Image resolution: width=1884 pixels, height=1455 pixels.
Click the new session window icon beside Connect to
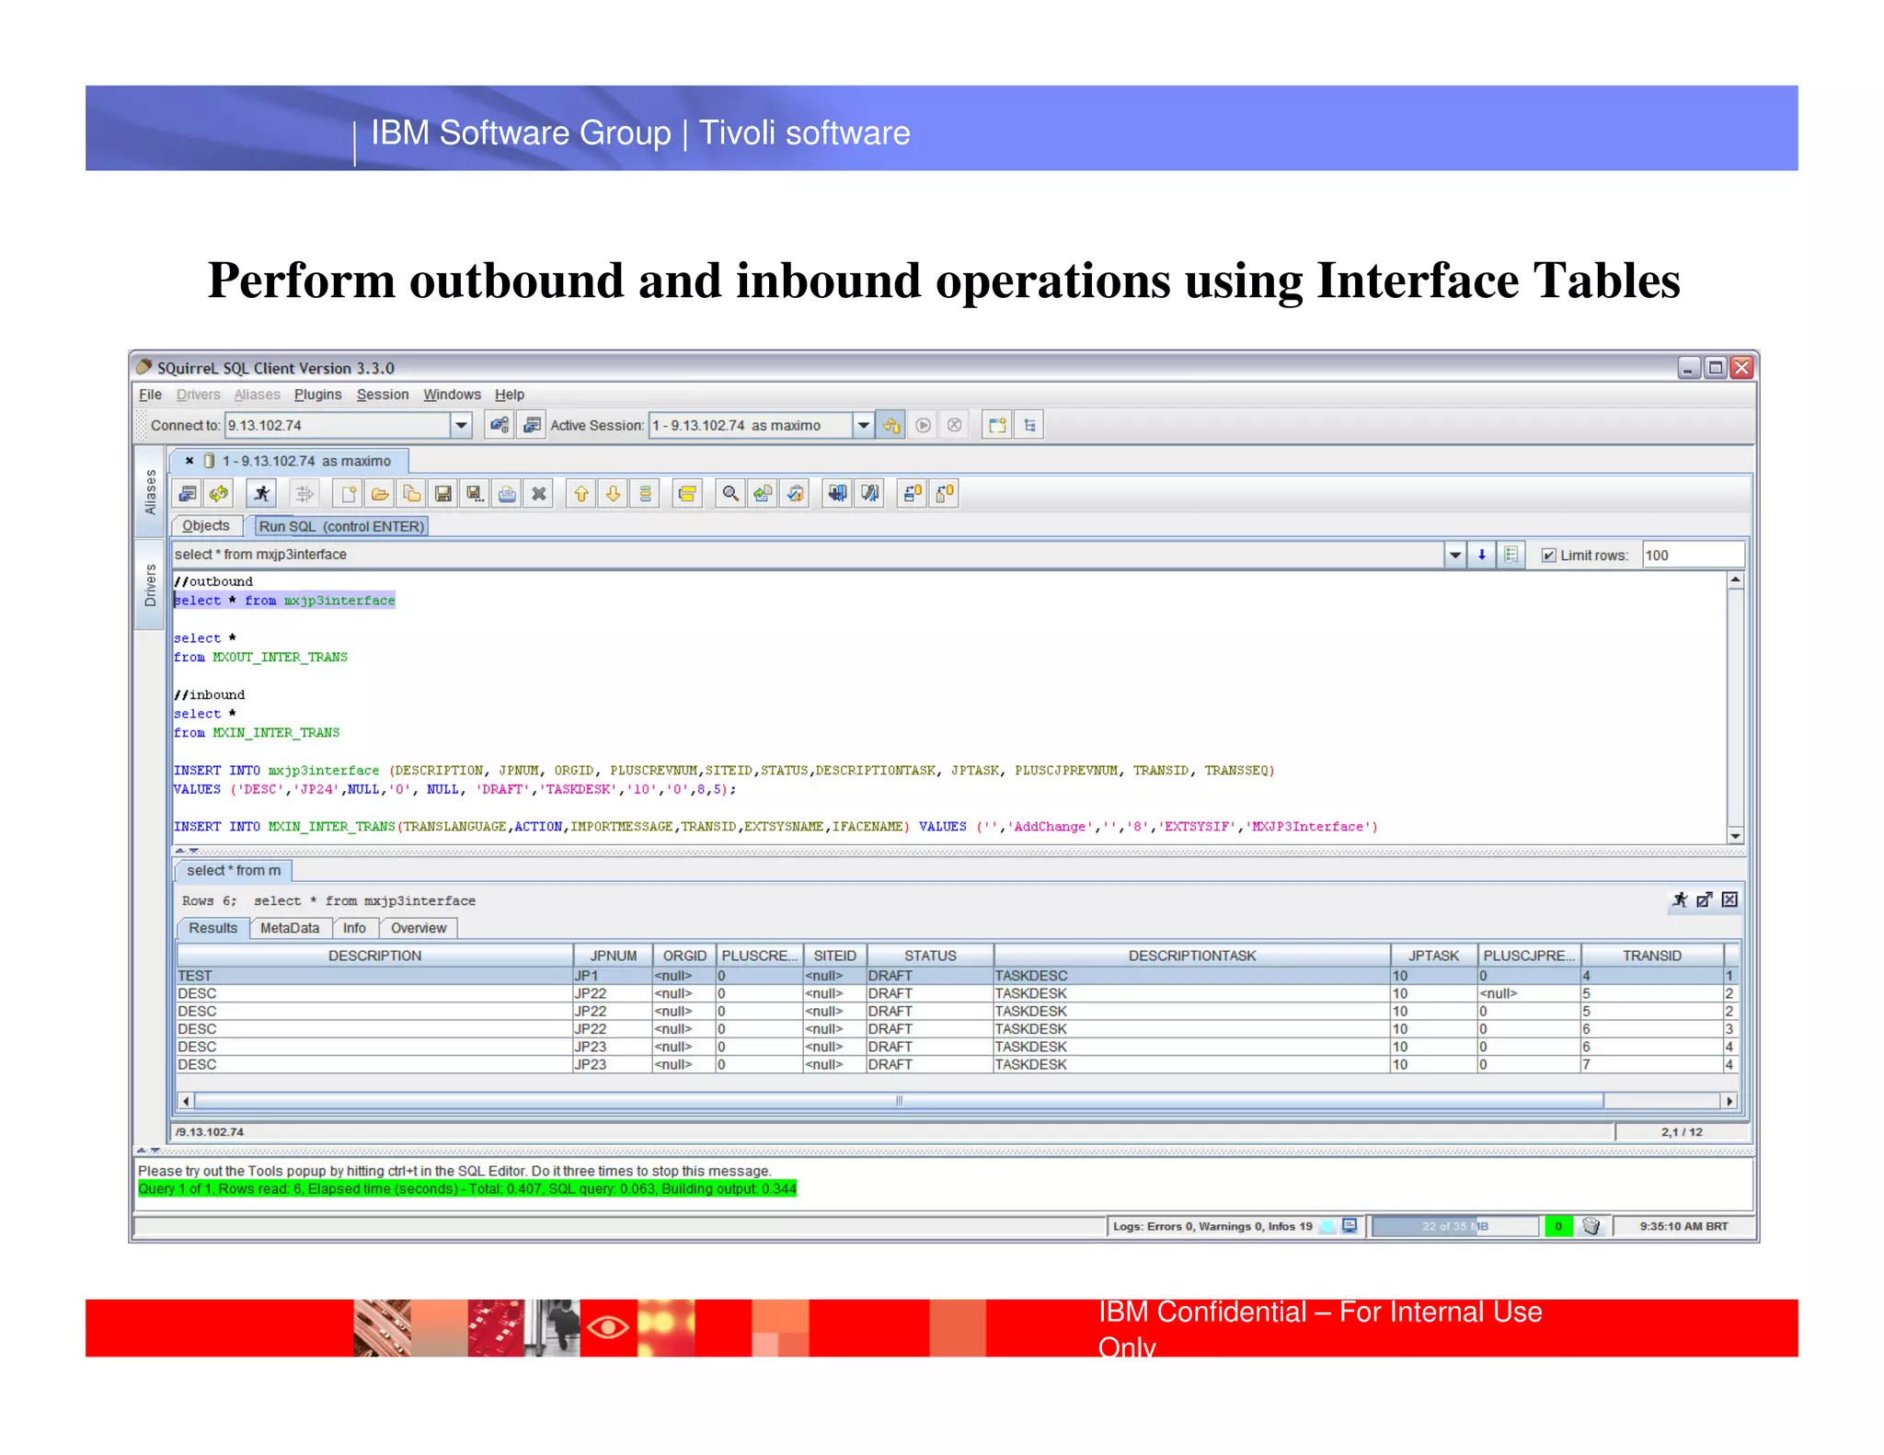[532, 425]
